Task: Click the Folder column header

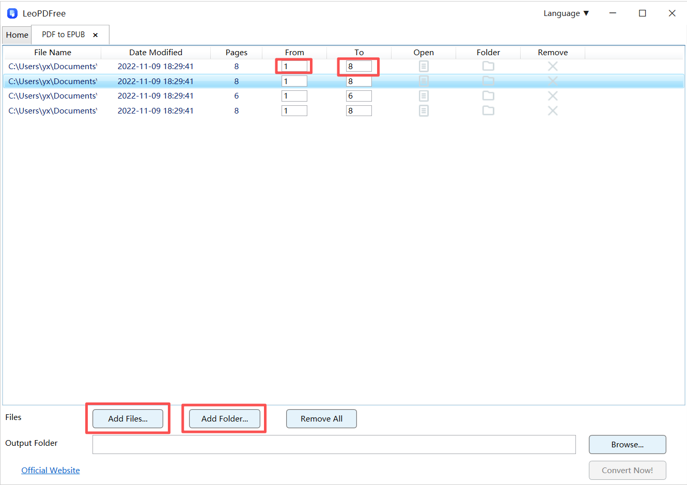Action: pyautogui.click(x=488, y=53)
